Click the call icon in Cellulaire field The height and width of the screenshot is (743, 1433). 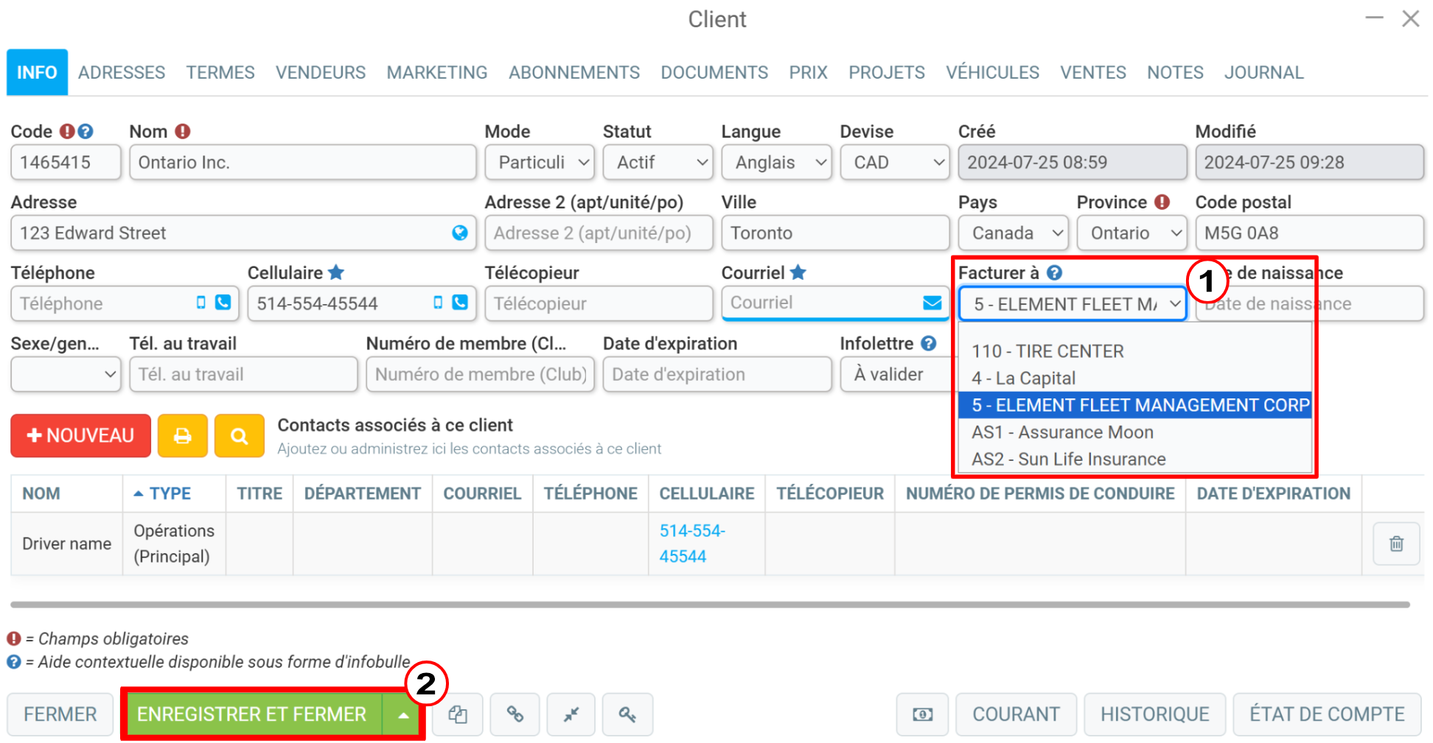pyautogui.click(x=460, y=303)
